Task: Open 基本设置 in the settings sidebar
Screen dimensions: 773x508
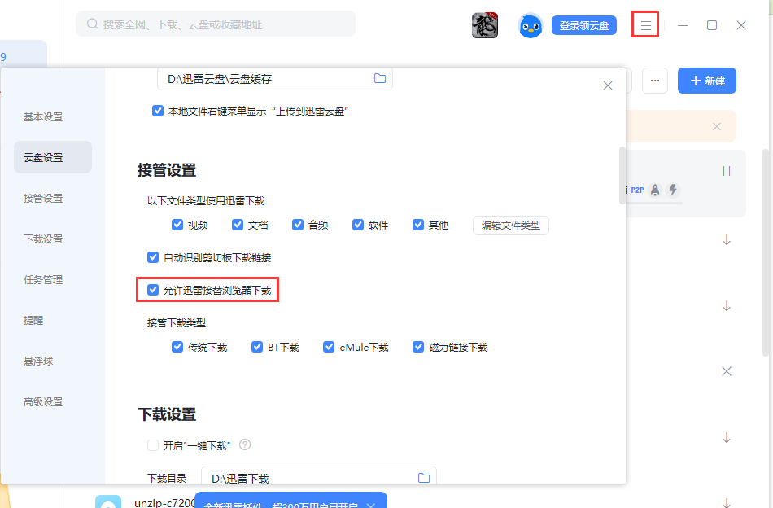Action: (43, 117)
